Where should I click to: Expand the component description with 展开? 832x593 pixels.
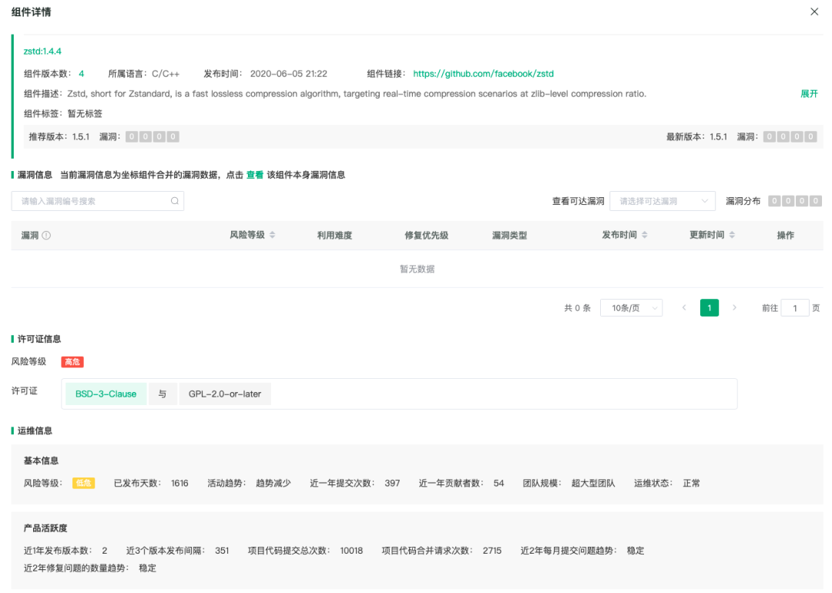click(x=809, y=94)
